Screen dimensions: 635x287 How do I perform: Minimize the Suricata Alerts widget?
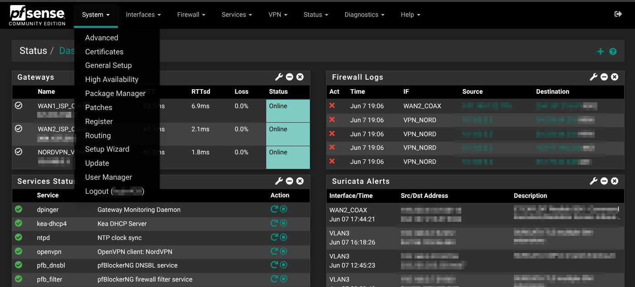coord(604,181)
